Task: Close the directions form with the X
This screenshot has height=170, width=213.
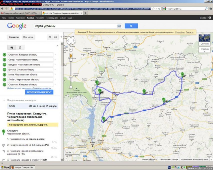Action: [57, 46]
